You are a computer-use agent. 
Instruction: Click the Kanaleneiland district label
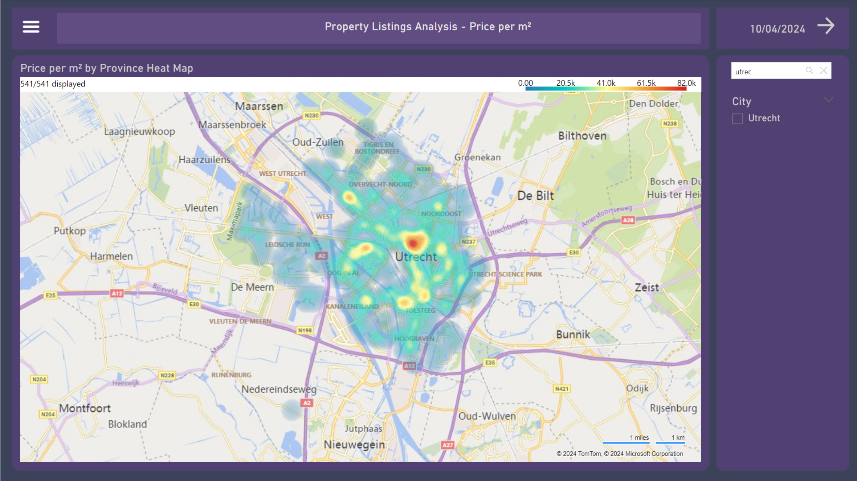pyautogui.click(x=352, y=306)
